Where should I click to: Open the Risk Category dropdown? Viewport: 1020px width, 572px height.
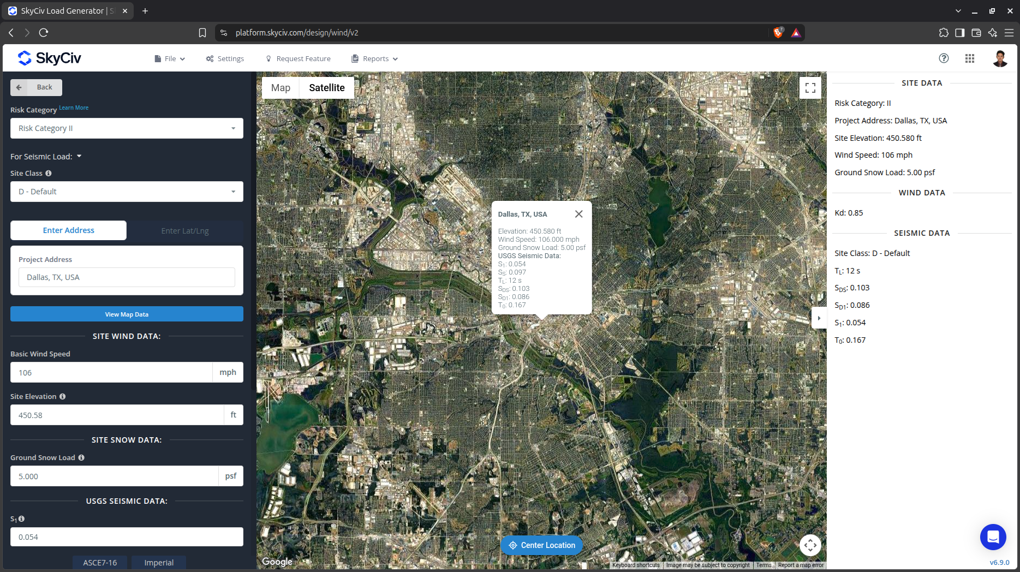click(x=127, y=128)
